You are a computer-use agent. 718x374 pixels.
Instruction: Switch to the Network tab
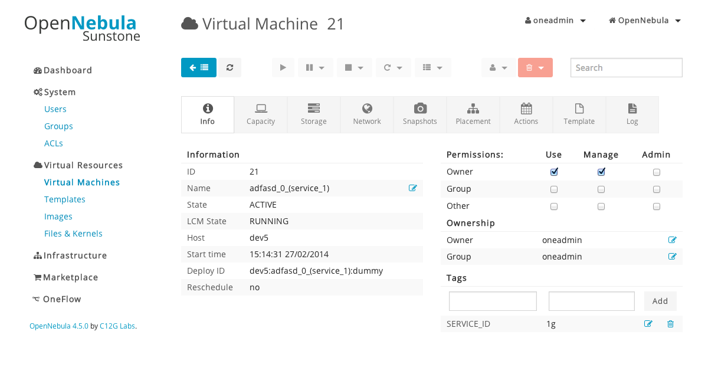(367, 114)
